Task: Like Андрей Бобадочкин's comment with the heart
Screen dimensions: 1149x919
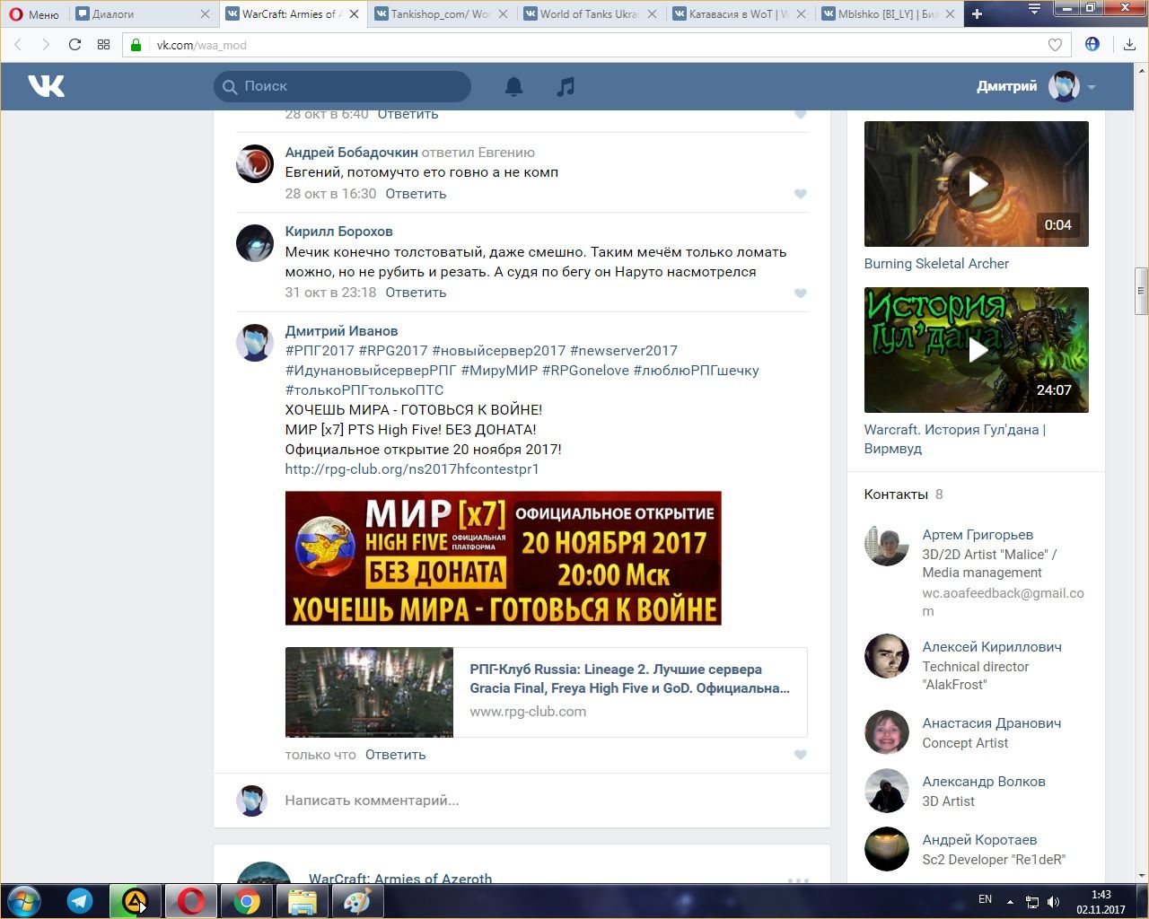Action: pos(800,194)
